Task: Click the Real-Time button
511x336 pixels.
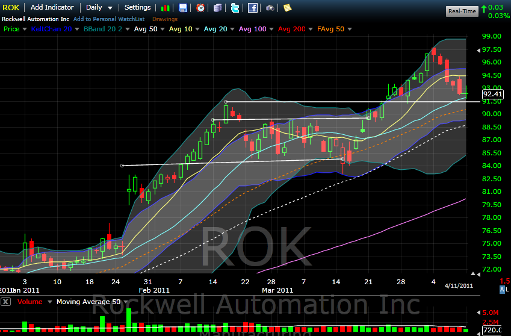Action: click(462, 11)
